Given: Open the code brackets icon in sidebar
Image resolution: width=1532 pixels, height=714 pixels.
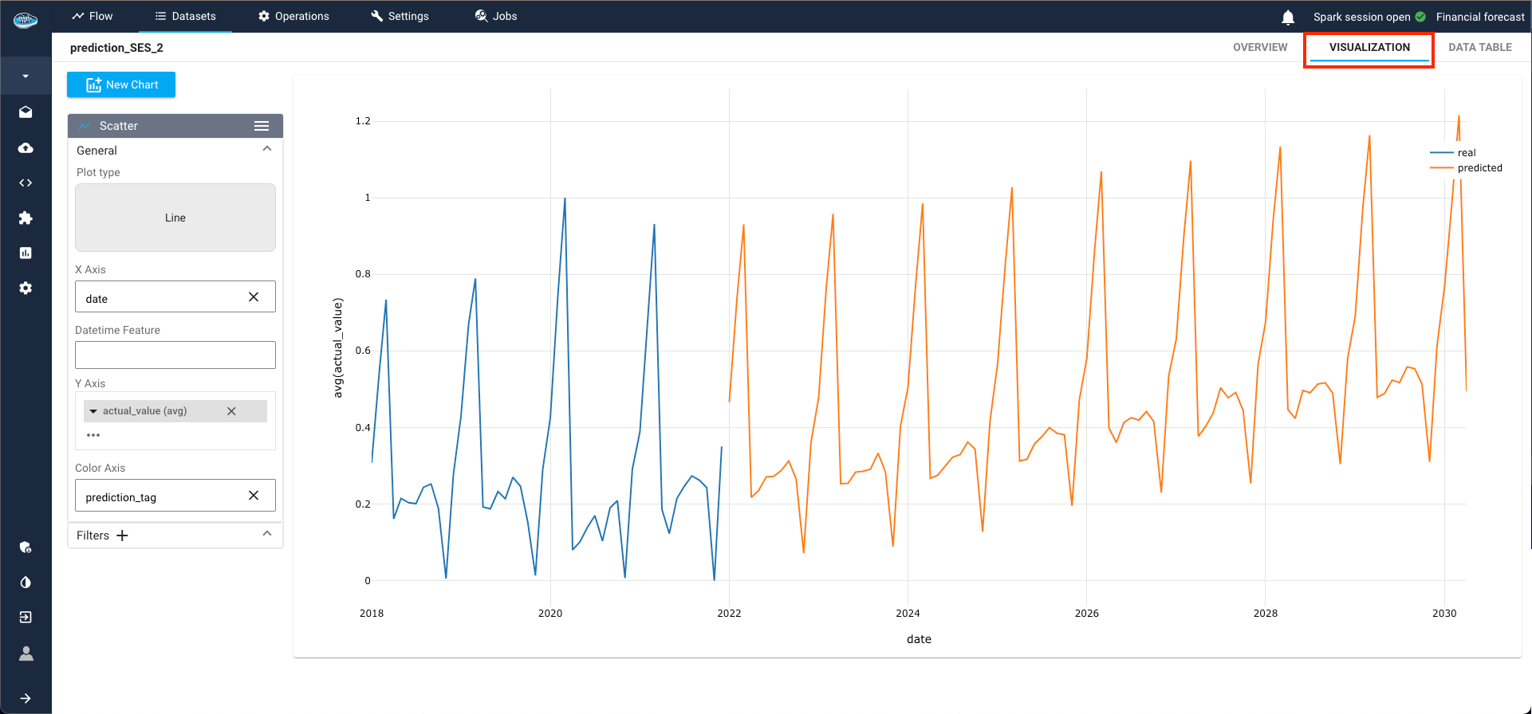Looking at the screenshot, I should coord(26,183).
